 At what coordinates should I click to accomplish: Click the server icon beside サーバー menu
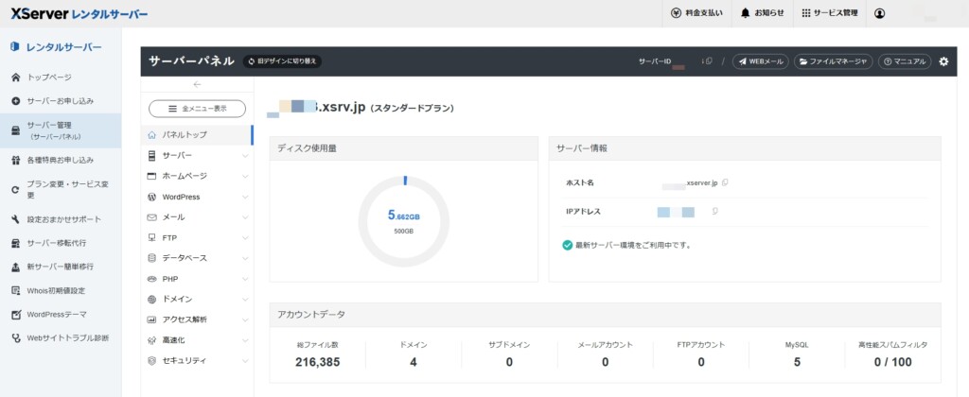coord(152,156)
